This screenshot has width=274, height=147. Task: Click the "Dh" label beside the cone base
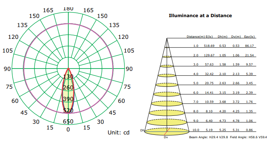(142, 130)
